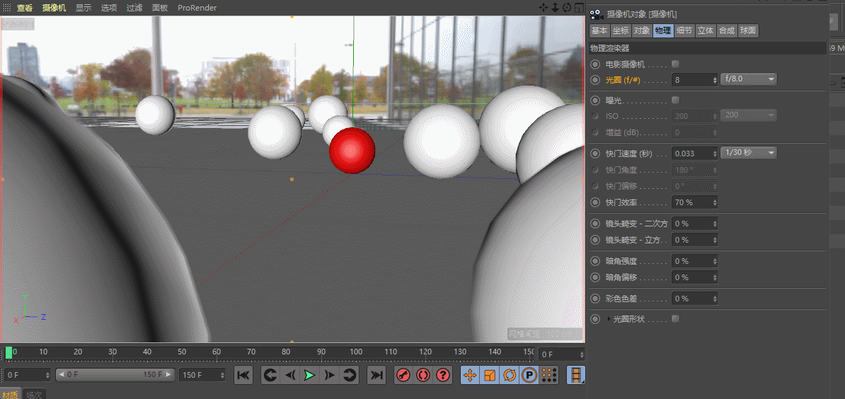Toggle autokeying red circular icon
The image size is (845, 399).
[x=423, y=376]
